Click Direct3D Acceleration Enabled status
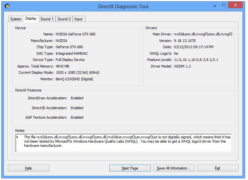Screen dimensions: 248x180 (77, 108)
